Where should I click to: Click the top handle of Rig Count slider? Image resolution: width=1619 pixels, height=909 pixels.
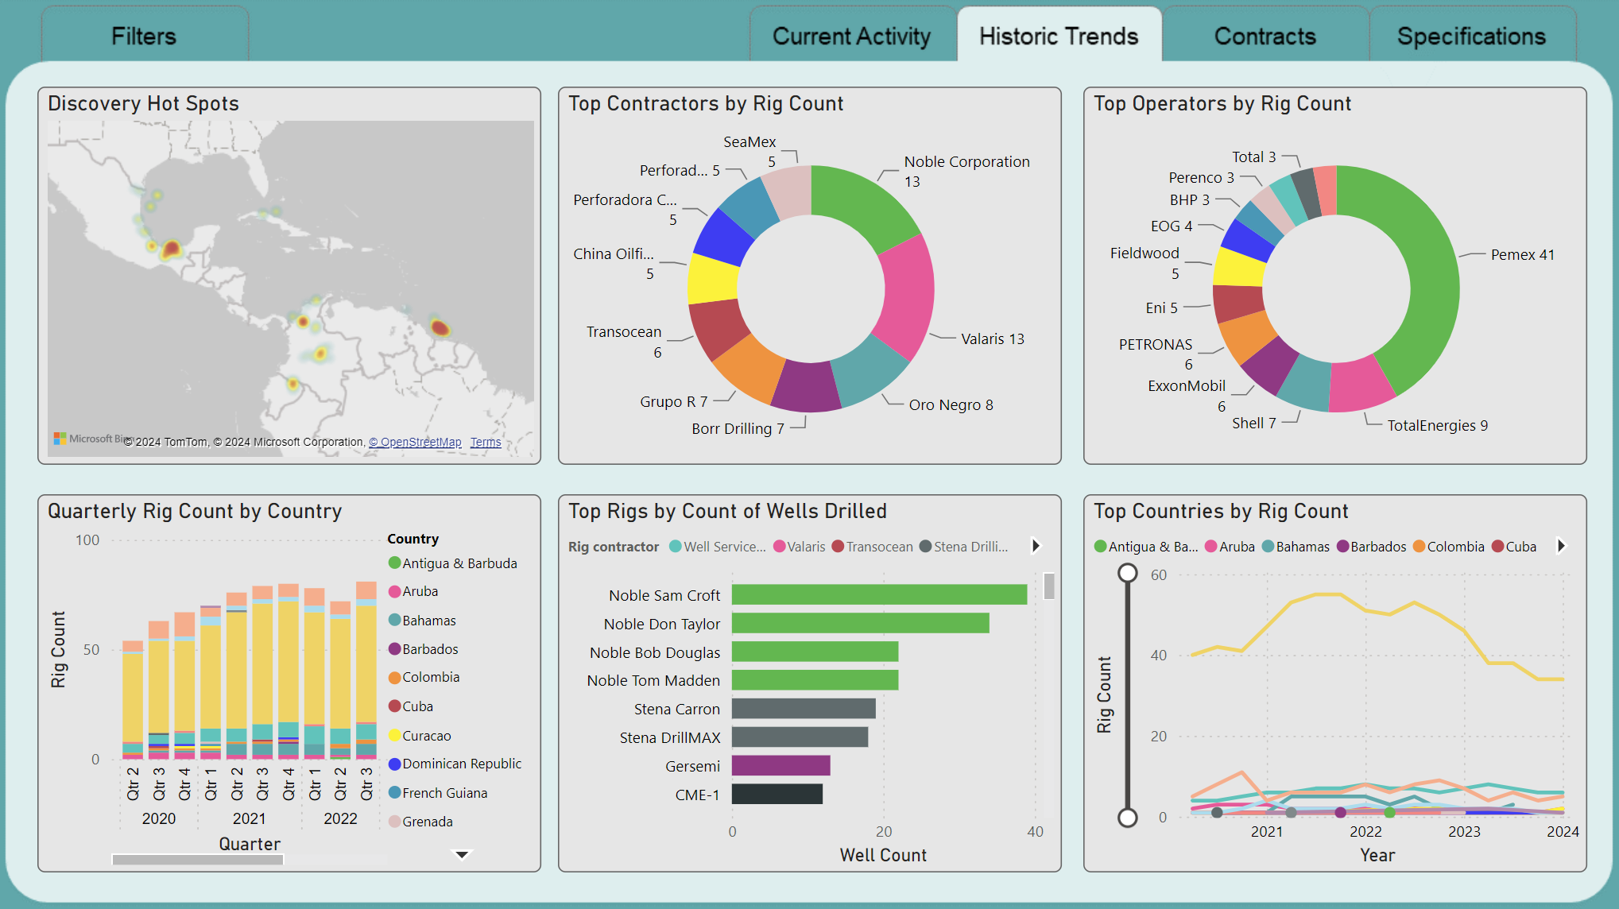pyautogui.click(x=1127, y=573)
